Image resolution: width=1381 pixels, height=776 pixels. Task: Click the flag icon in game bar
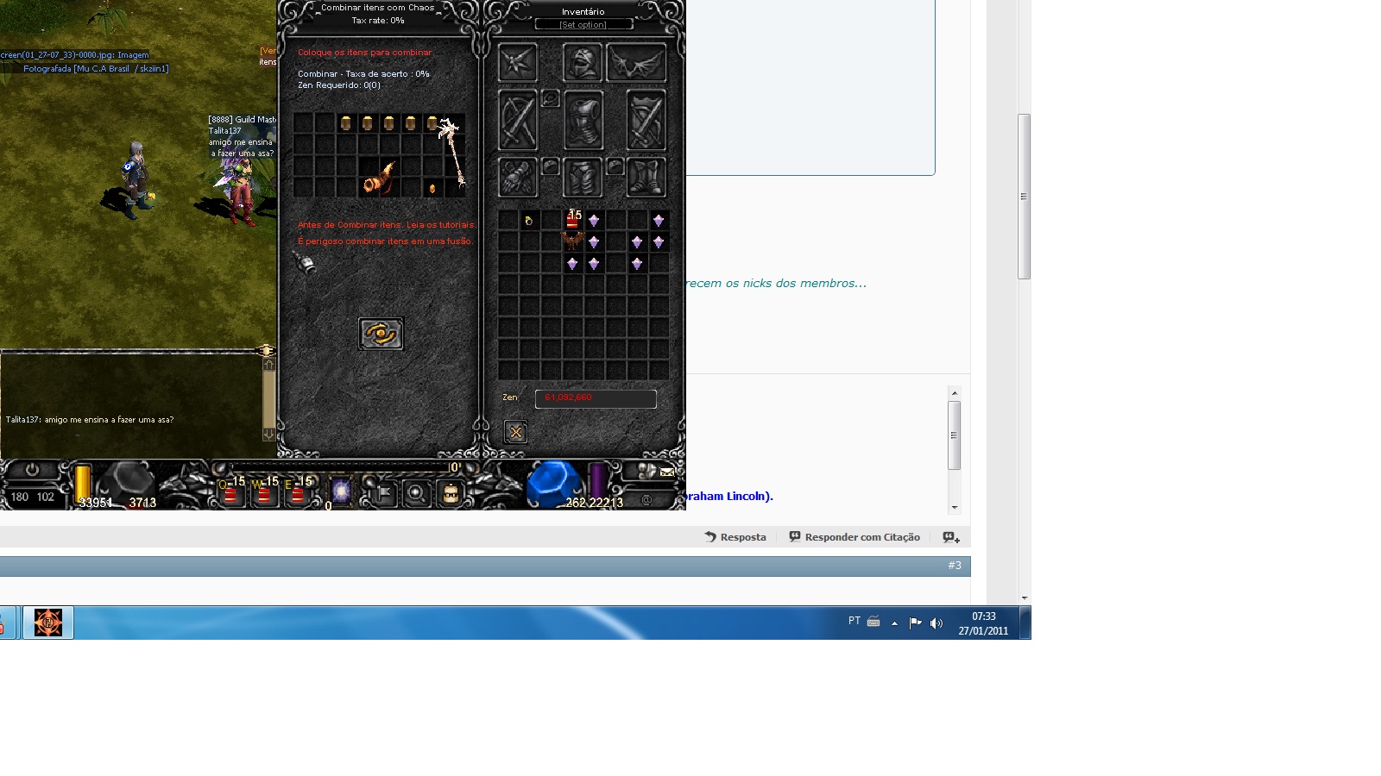tap(383, 493)
